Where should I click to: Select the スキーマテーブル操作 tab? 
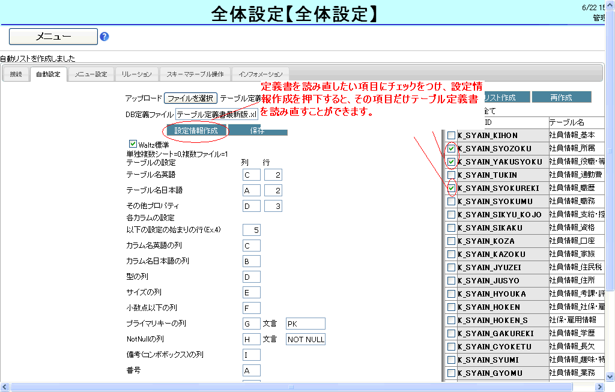pos(195,74)
